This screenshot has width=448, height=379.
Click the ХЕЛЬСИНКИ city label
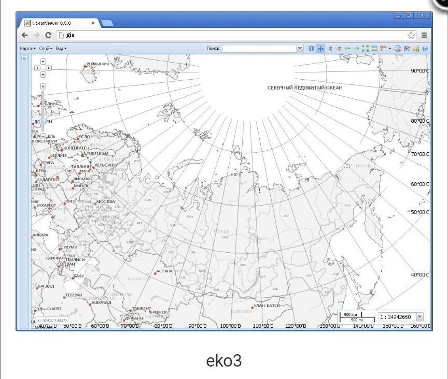tap(106, 165)
